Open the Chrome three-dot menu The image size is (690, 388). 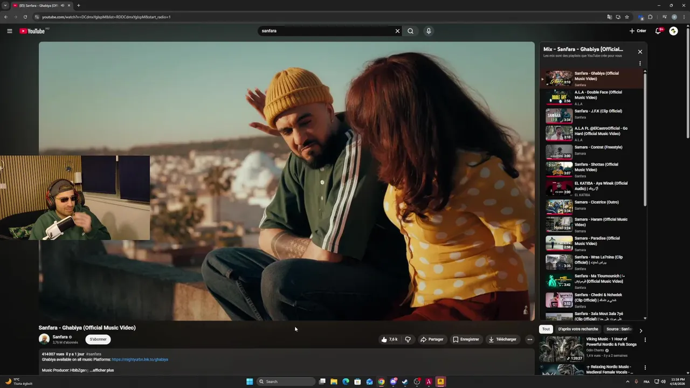click(x=683, y=17)
